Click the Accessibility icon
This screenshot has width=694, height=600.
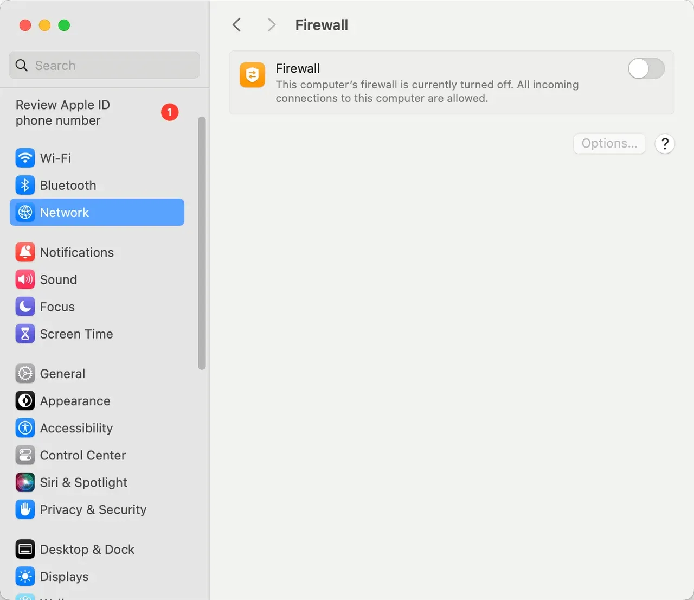[x=25, y=428]
